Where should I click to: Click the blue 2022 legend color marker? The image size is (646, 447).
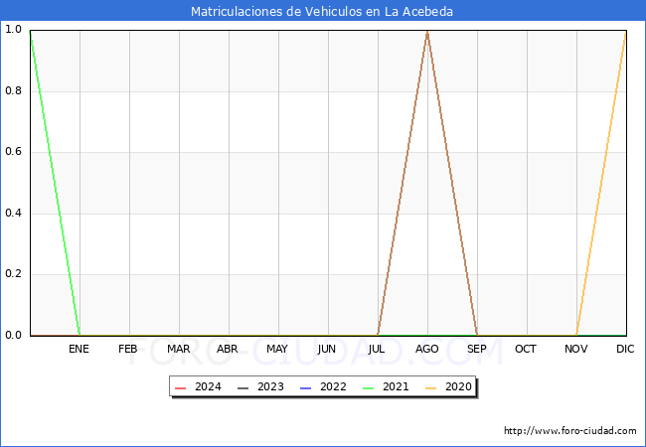[306, 388]
